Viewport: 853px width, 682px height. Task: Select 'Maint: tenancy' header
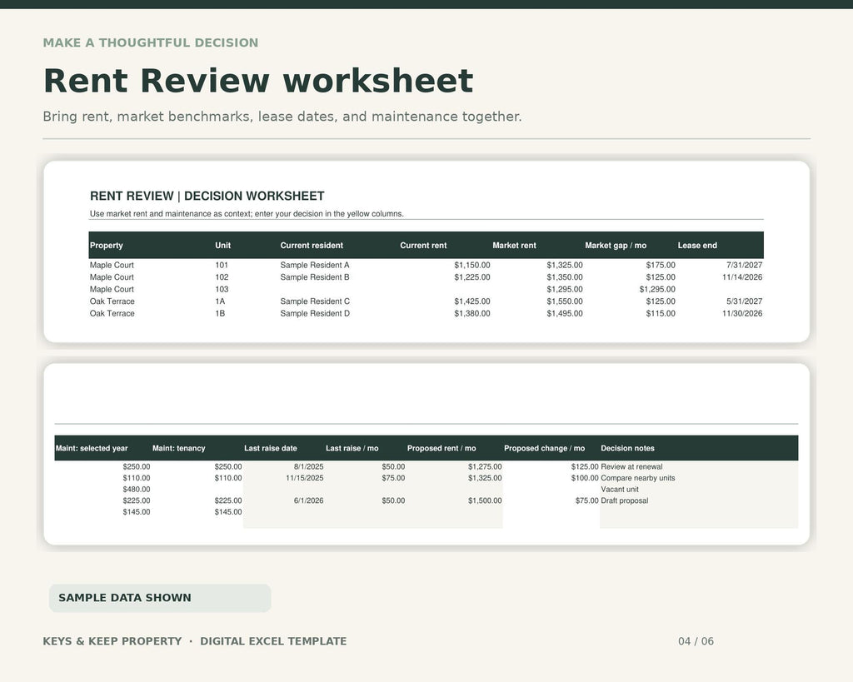click(x=178, y=448)
